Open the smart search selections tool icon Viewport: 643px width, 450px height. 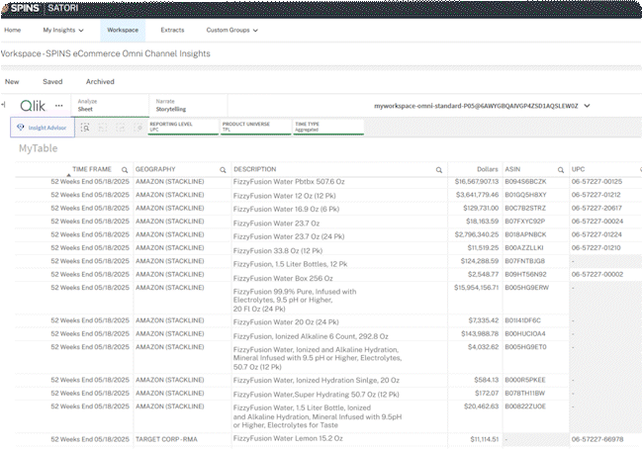click(x=85, y=128)
